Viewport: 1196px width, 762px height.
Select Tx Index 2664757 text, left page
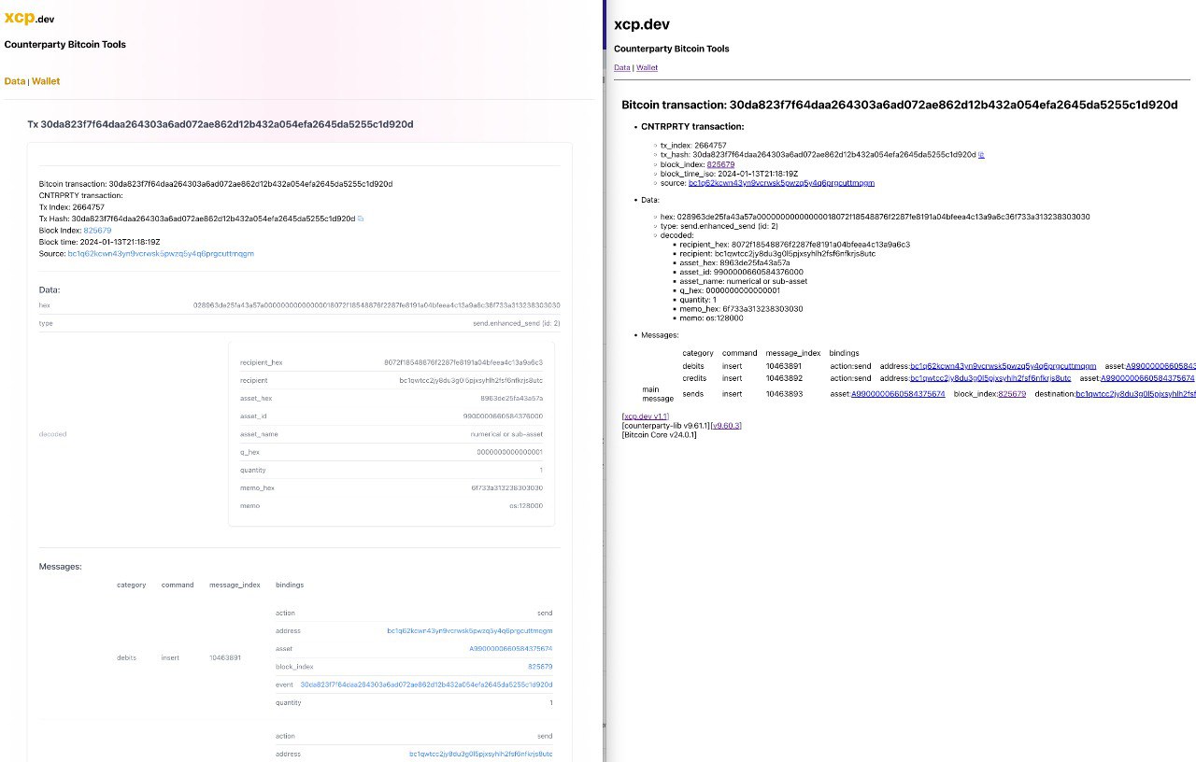point(72,206)
